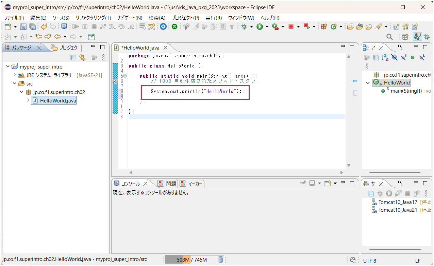The height and width of the screenshot is (266, 434).
Task: Open the リファクタリング(R) menu
Action: click(x=93, y=18)
